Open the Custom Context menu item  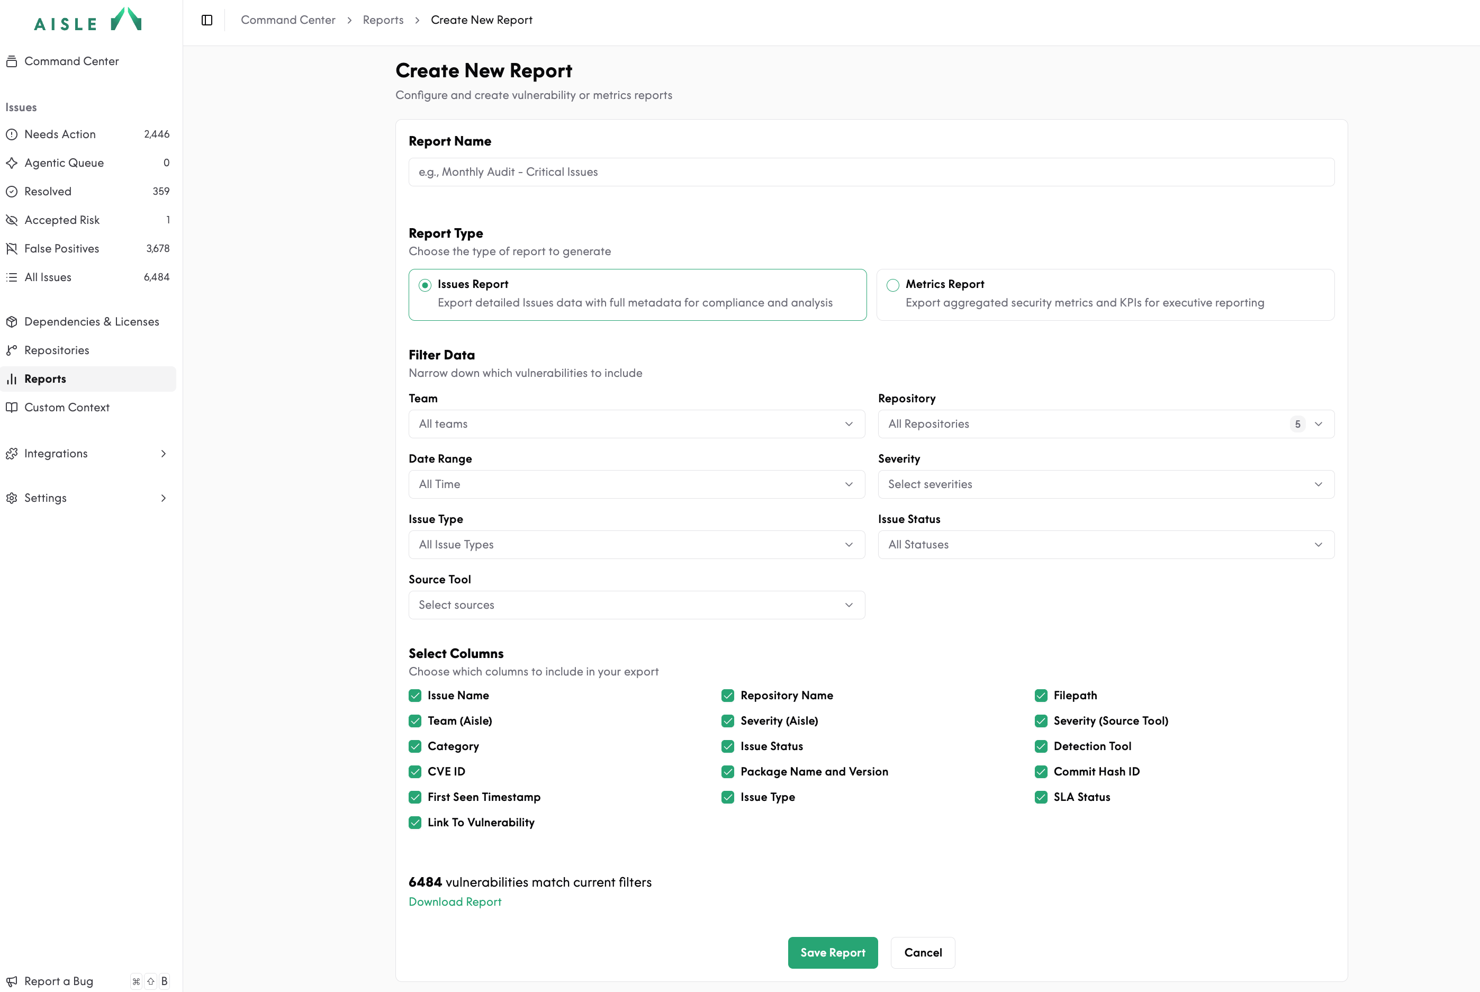pyautogui.click(x=88, y=408)
